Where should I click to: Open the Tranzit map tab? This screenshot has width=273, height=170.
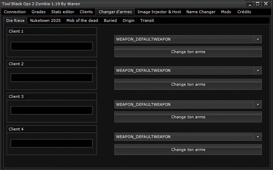pyautogui.click(x=147, y=20)
